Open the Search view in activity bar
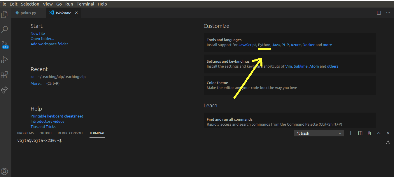This screenshot has height=177, width=396. click(x=5, y=29)
